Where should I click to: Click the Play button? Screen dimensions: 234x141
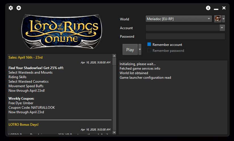tap(130, 50)
